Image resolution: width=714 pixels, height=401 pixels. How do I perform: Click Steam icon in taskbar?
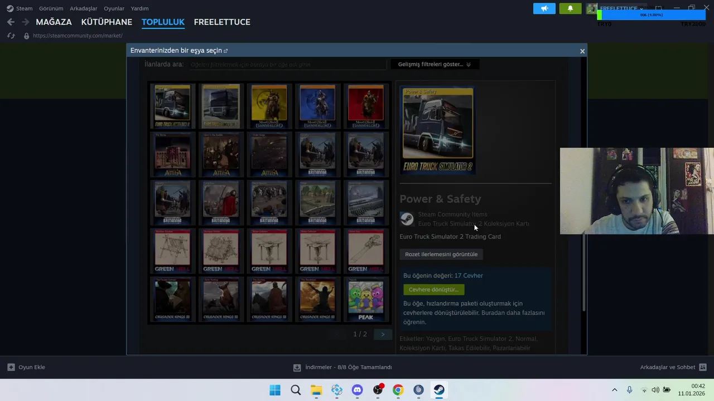point(439,390)
